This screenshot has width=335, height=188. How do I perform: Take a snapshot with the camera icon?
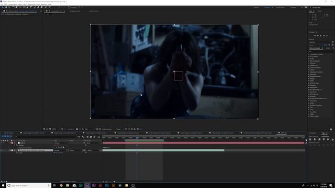[77, 129]
